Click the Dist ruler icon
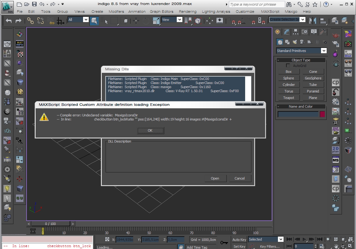This screenshot has height=249, width=356. (x=348, y=54)
